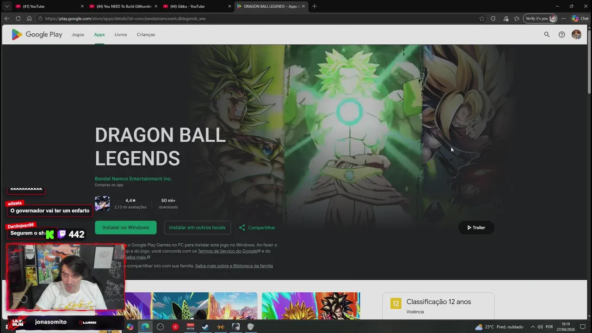Play the Trailer video

476,228
